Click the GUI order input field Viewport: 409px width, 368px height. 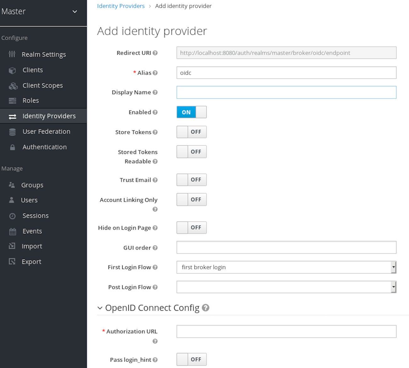pyautogui.click(x=286, y=247)
